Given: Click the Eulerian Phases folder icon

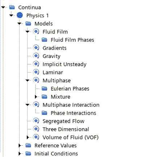Looking at the screenshot, I should point(45,89).
